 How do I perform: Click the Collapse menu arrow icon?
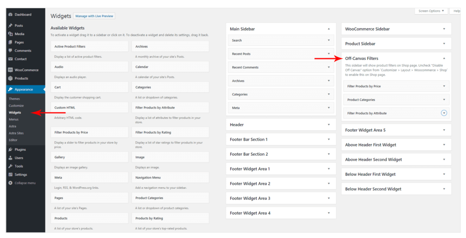click(x=10, y=183)
